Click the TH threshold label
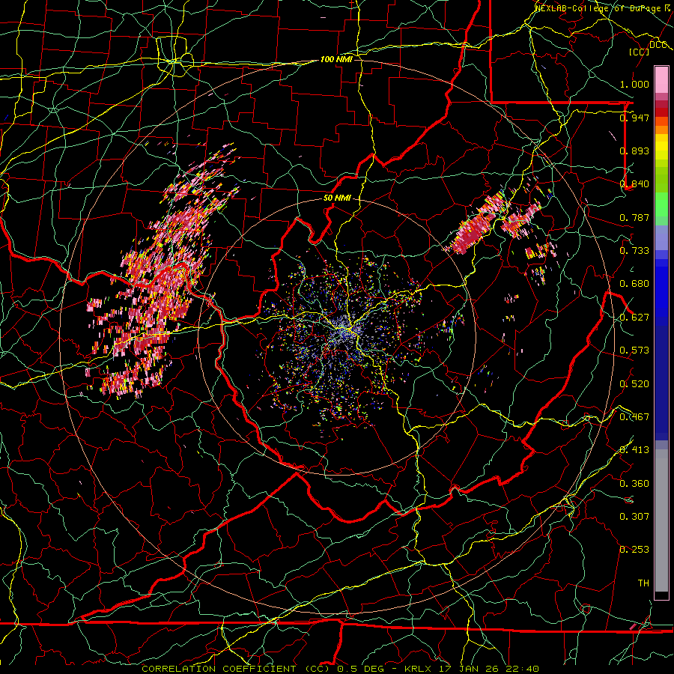The image size is (674, 674). point(643,583)
